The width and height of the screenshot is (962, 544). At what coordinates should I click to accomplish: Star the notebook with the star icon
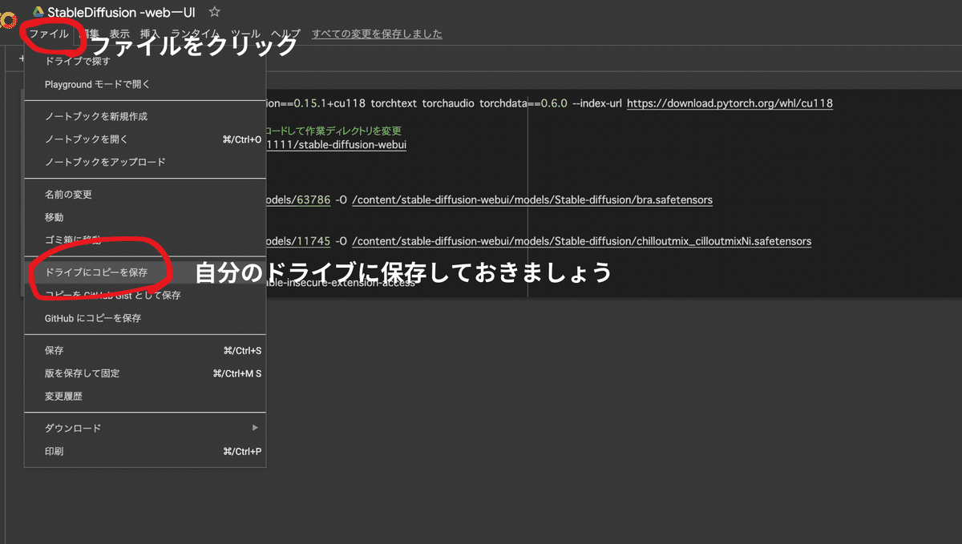tap(214, 12)
